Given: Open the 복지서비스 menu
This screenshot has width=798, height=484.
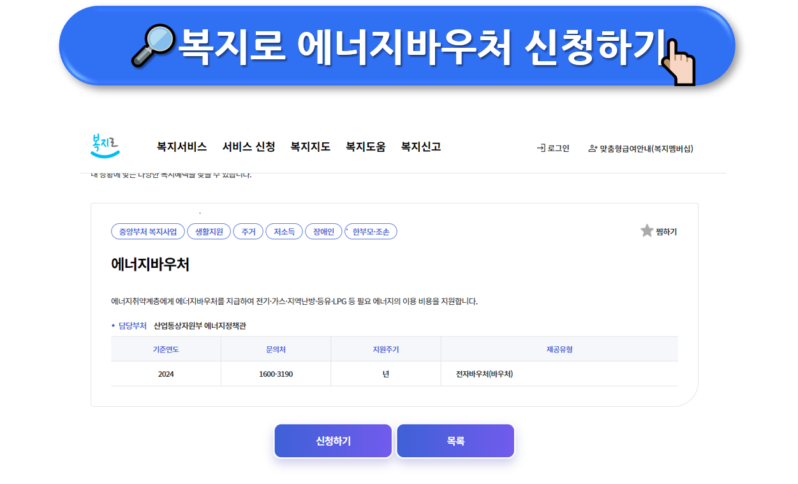Looking at the screenshot, I should [x=180, y=146].
